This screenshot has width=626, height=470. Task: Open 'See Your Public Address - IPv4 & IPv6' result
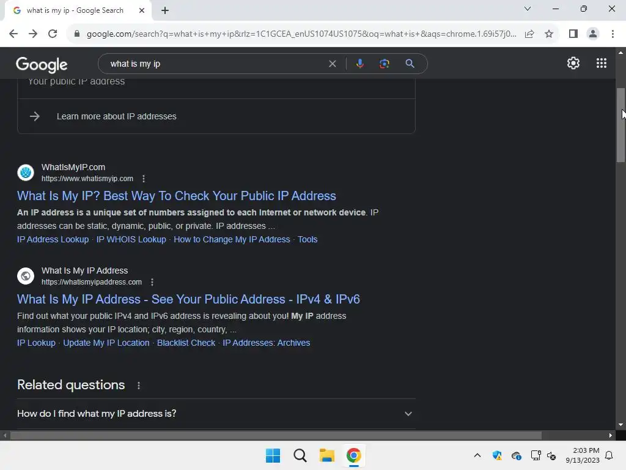pyautogui.click(x=188, y=299)
